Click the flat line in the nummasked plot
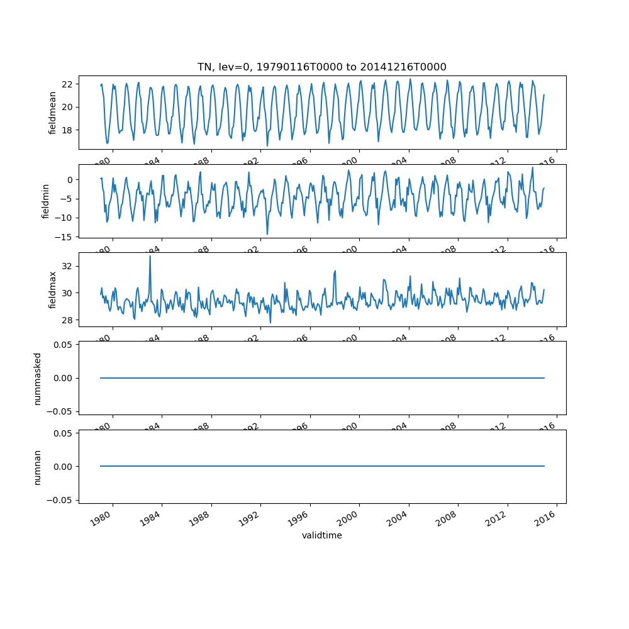 [x=322, y=378]
